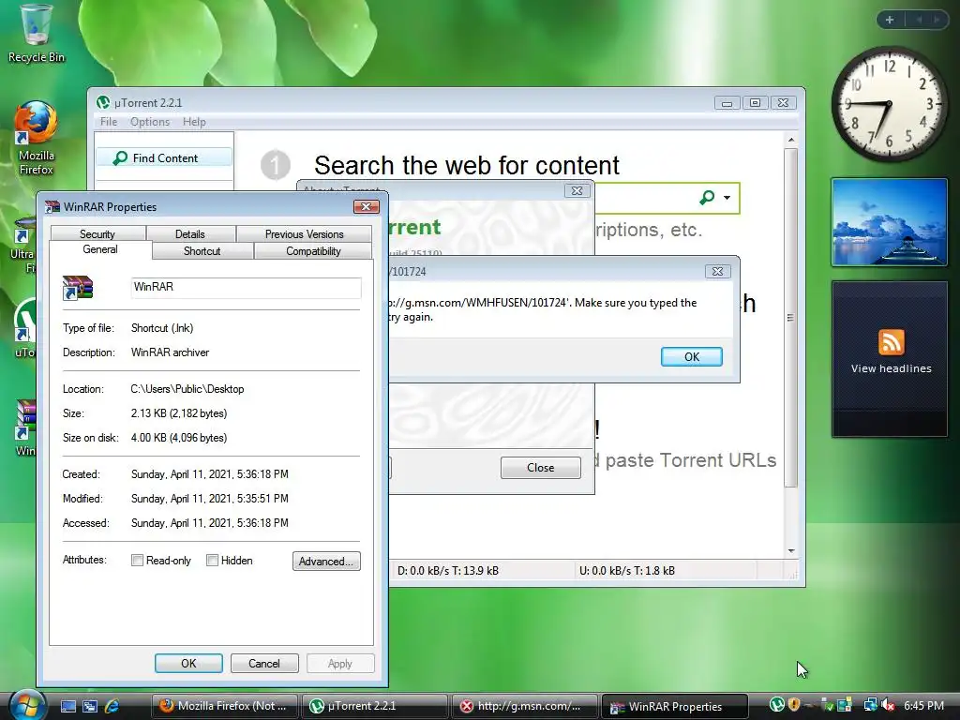960x720 pixels.
Task: Click OK in WinRAR Properties
Action: (188, 664)
